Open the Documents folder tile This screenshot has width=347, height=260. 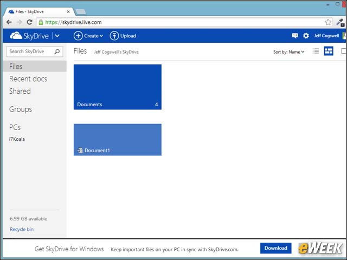click(x=118, y=87)
